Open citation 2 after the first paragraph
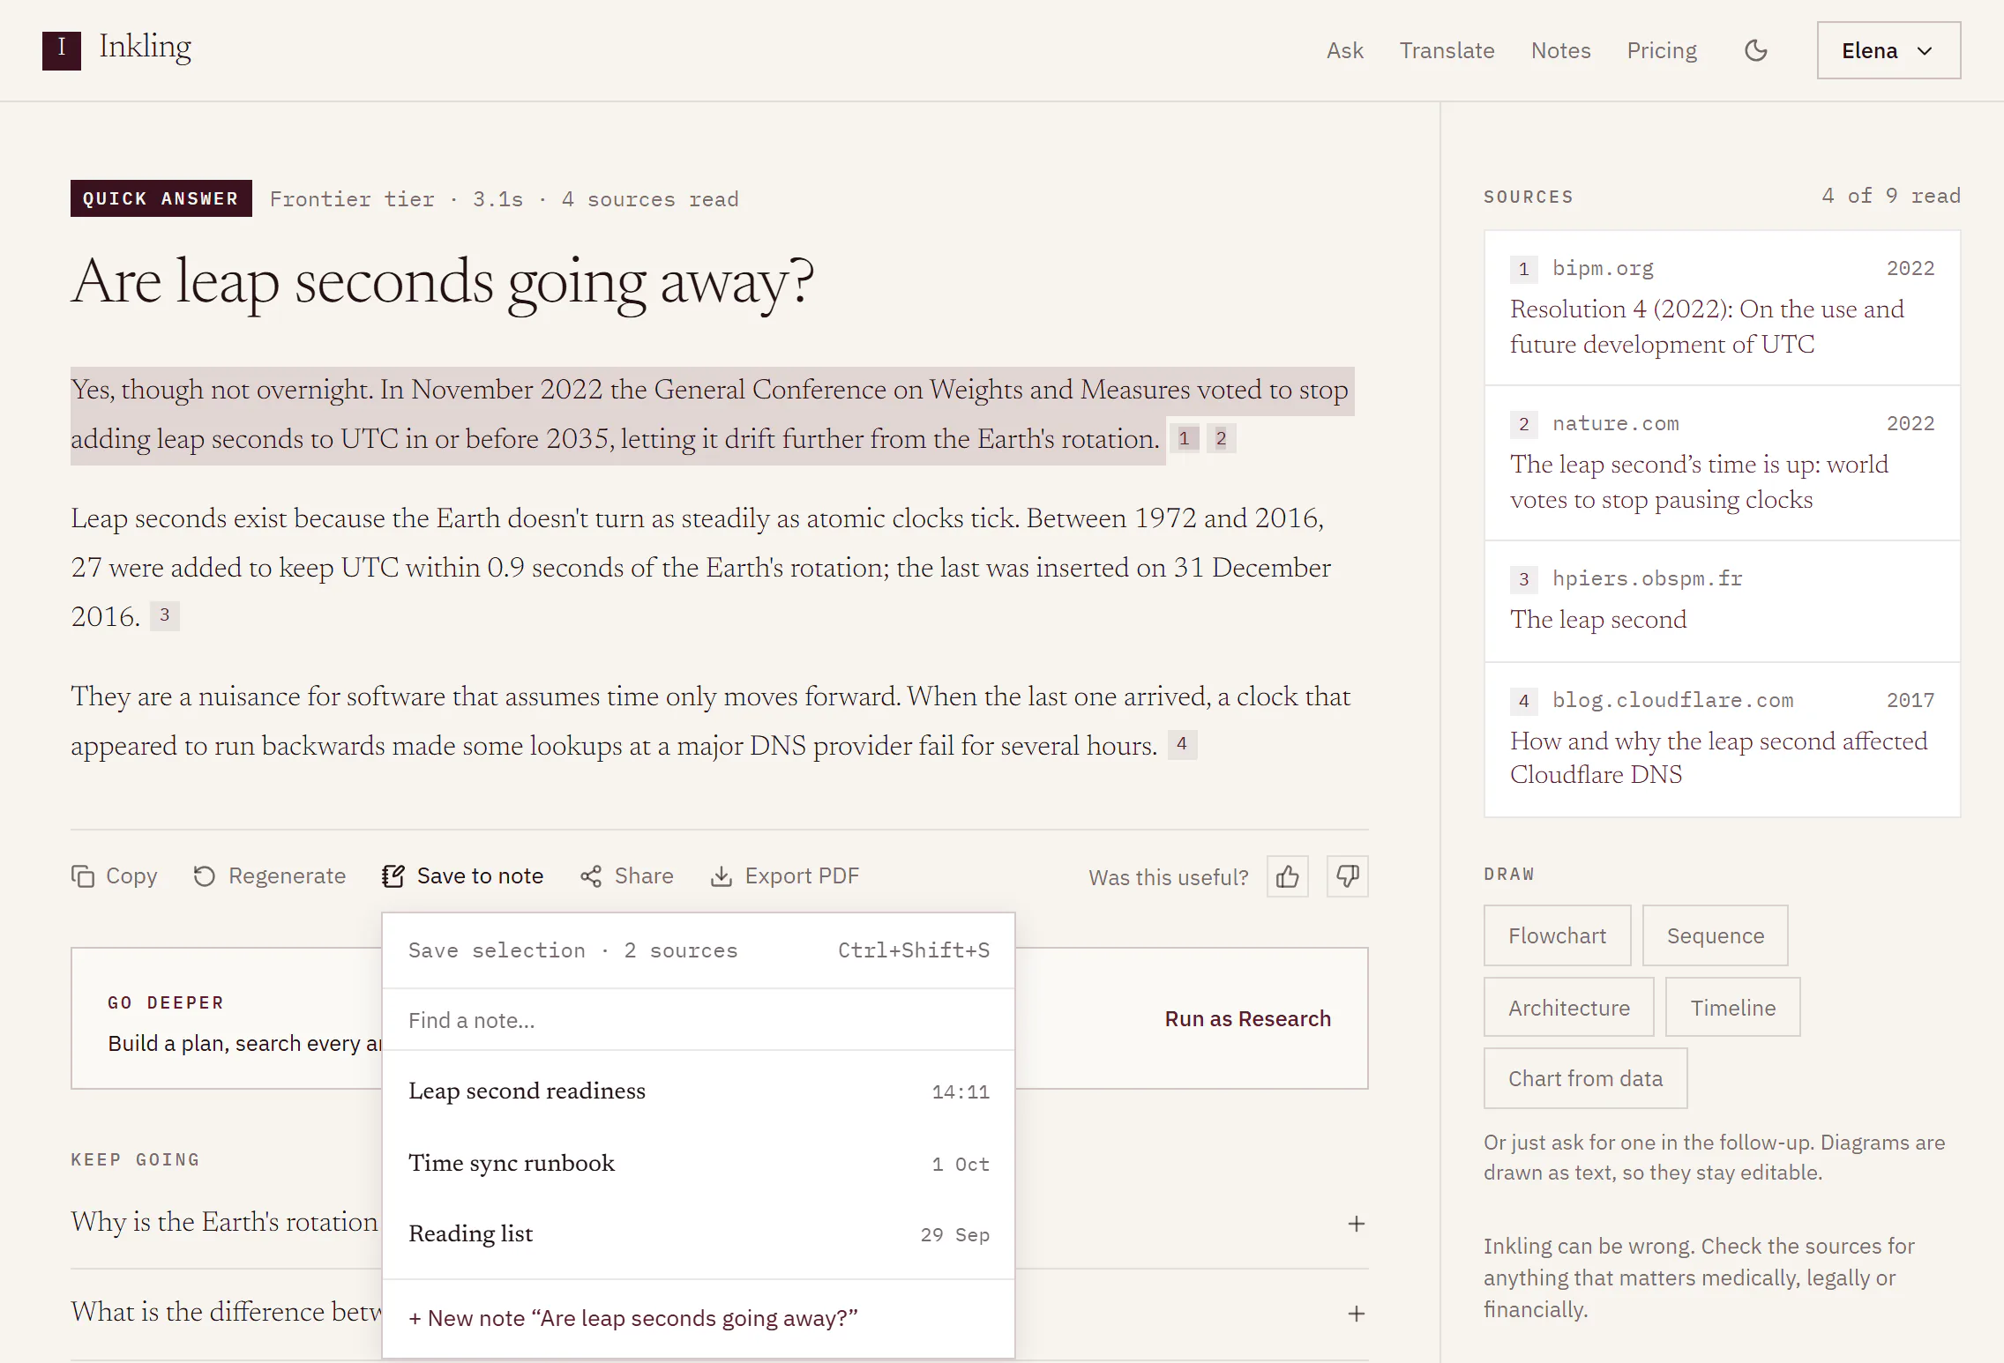This screenshot has width=2004, height=1363. (1222, 438)
